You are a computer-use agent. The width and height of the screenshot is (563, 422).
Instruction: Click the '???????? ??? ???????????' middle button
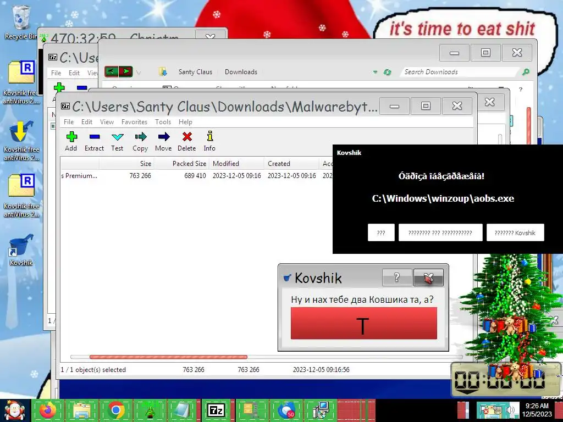click(440, 232)
